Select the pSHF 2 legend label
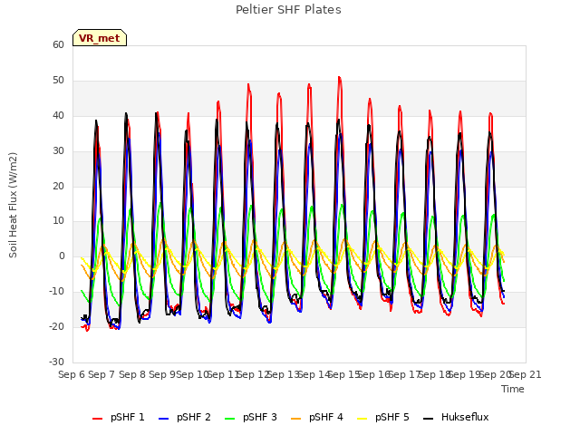The image size is (580, 435). (194, 417)
